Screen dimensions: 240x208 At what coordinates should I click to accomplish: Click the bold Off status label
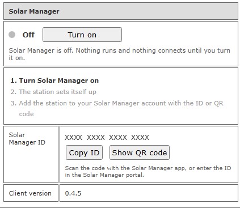[28, 35]
